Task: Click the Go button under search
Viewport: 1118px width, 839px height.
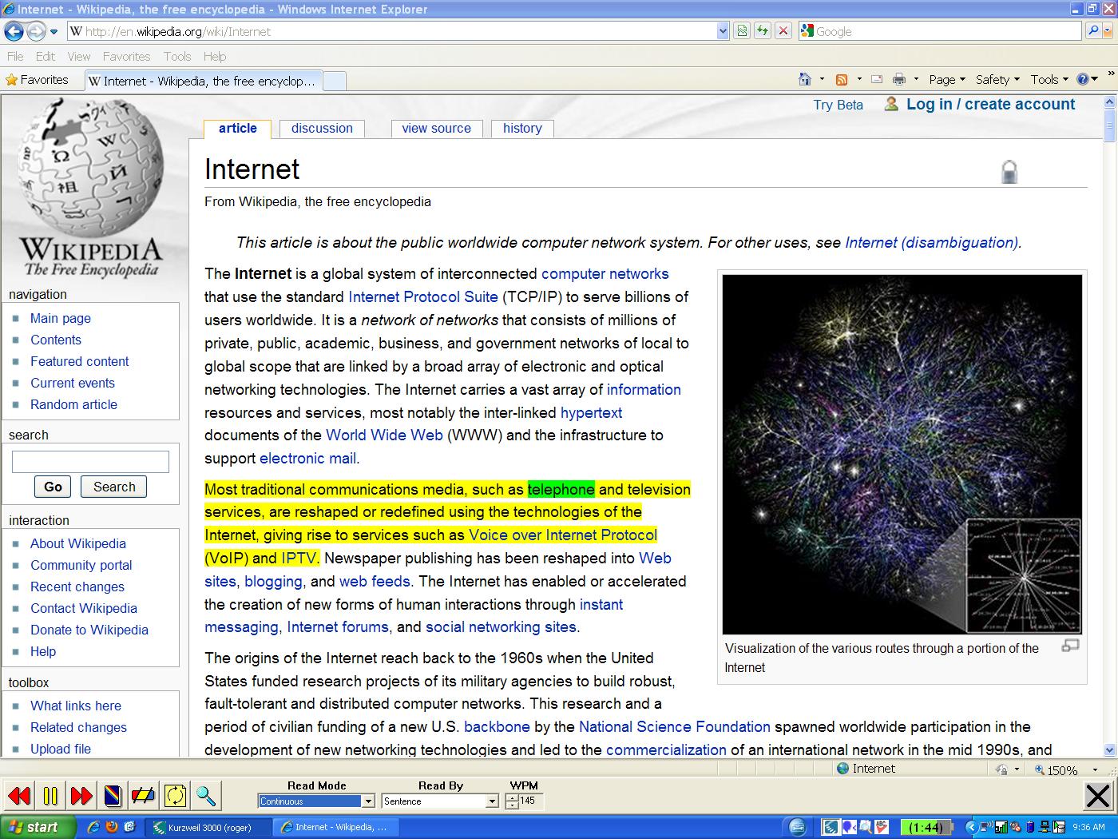Action: pos(53,487)
